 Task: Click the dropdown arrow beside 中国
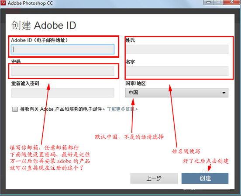(224, 93)
